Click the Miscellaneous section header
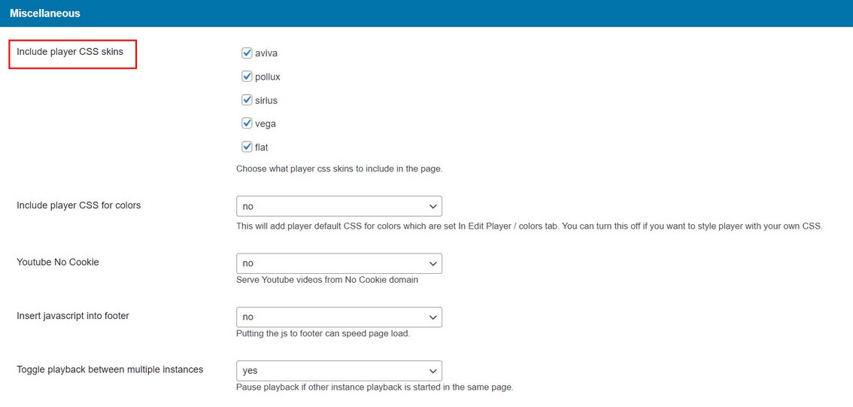Image resolution: width=853 pixels, height=407 pixels. [45, 14]
